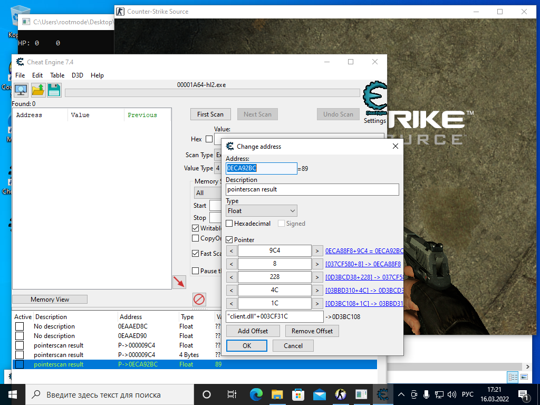
Task: Follow the 0ECA88F8+9C4 pointer link
Action: 364,251
